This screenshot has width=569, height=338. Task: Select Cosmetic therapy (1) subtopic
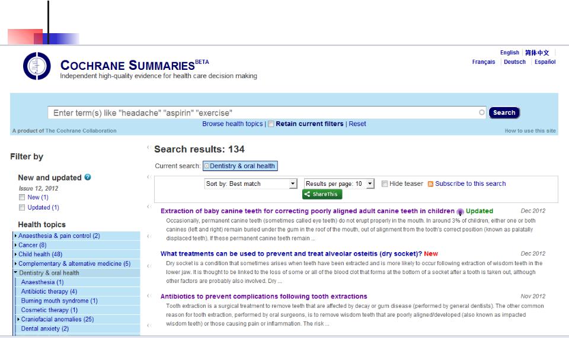(49, 310)
